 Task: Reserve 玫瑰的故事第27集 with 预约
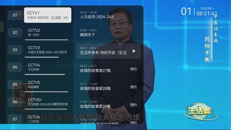133,69
